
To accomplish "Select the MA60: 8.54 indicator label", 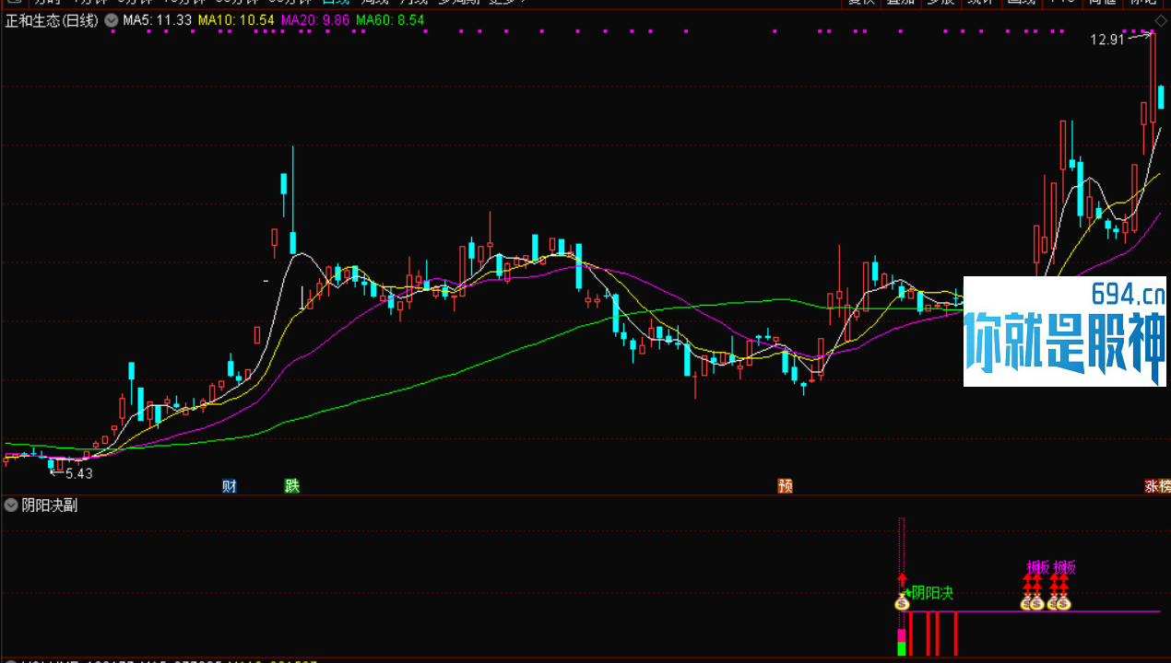I will (390, 20).
